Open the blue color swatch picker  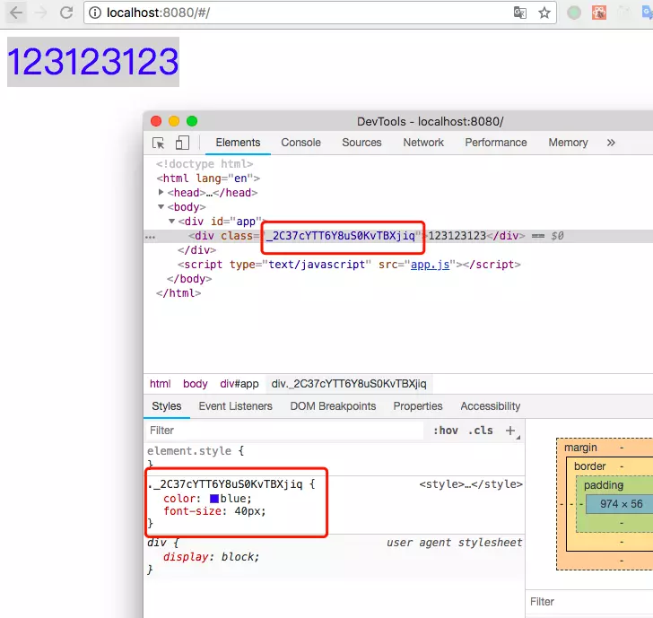(214, 499)
